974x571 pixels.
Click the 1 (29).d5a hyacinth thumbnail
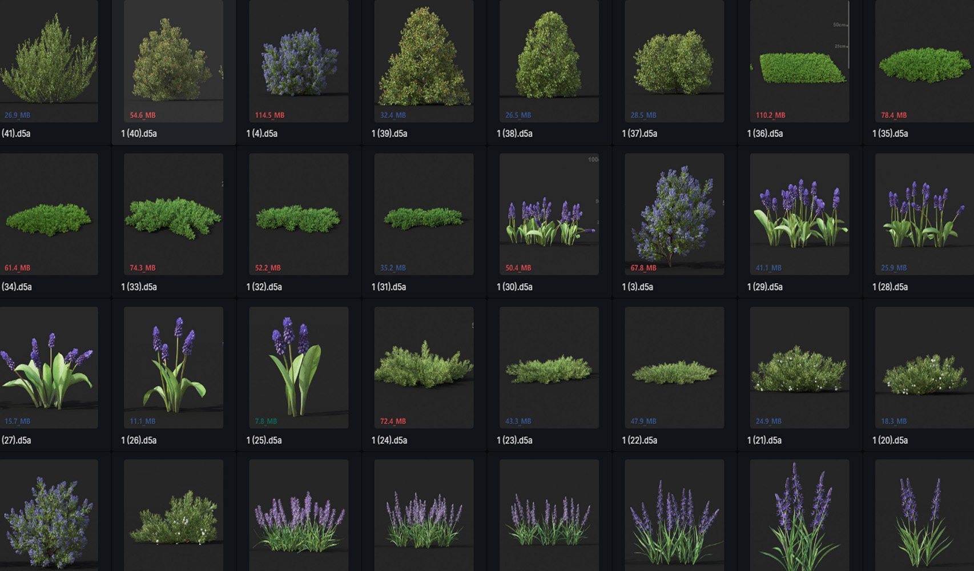point(799,214)
